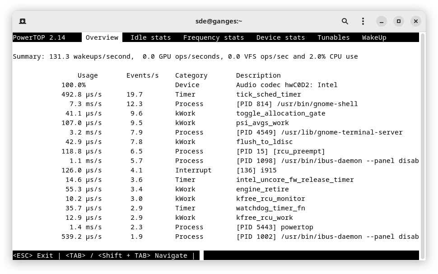Click the toggle_allocation_gate entry
The width and height of the screenshot is (438, 274).
tap(281, 113)
